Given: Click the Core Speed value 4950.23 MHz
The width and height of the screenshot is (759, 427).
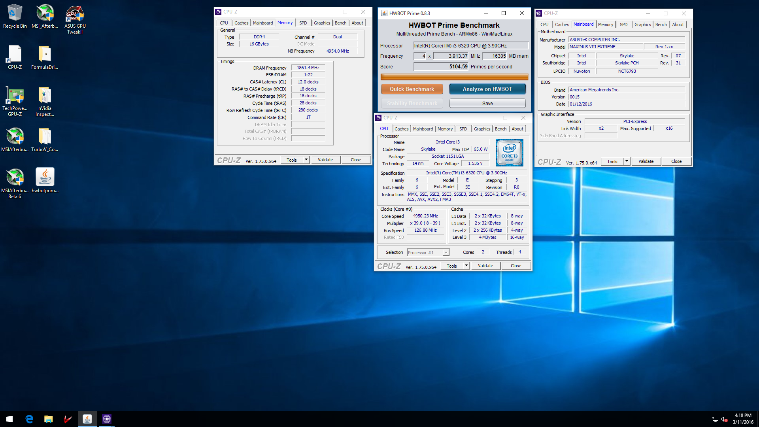Looking at the screenshot, I should tap(425, 216).
